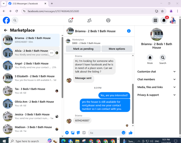Show hidden system tray icons chevron
This screenshot has height=143, width=181.
coord(139,141)
